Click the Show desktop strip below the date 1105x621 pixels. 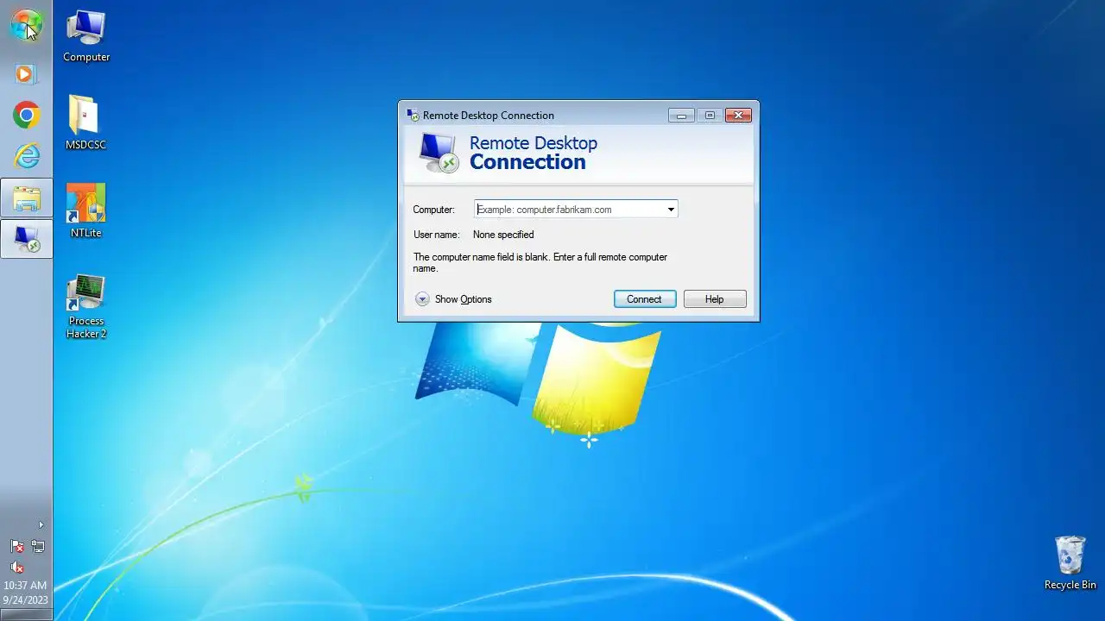click(26, 614)
